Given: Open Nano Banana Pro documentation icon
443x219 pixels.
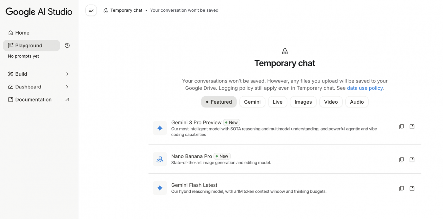Looking at the screenshot, I should tap(412, 160).
